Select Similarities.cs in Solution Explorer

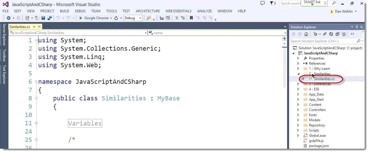(324, 79)
